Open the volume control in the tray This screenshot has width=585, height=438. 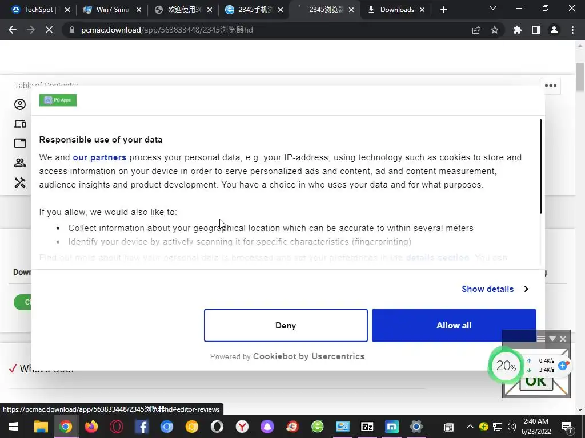[511, 427]
